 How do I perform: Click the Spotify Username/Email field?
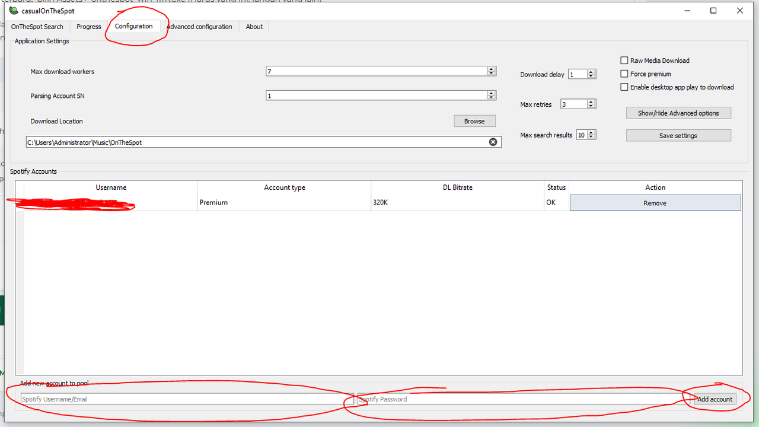click(x=187, y=399)
